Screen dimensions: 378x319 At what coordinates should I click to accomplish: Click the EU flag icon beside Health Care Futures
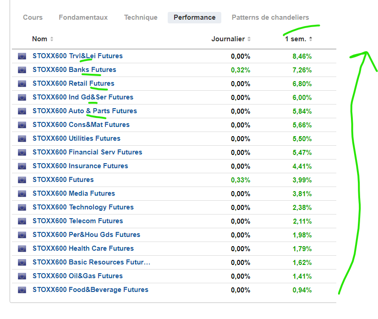[x=22, y=248]
